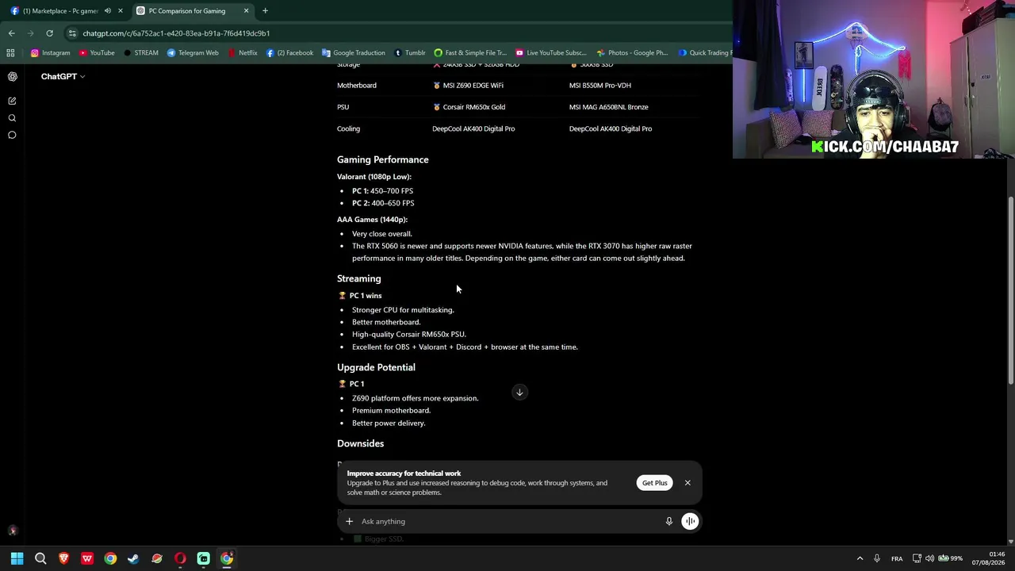1015x571 pixels.
Task: Click the microphone dictation icon in composer
Action: (x=668, y=521)
